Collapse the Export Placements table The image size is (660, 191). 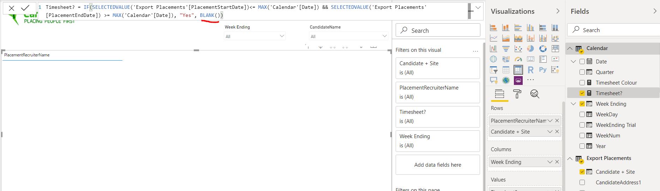point(570,158)
